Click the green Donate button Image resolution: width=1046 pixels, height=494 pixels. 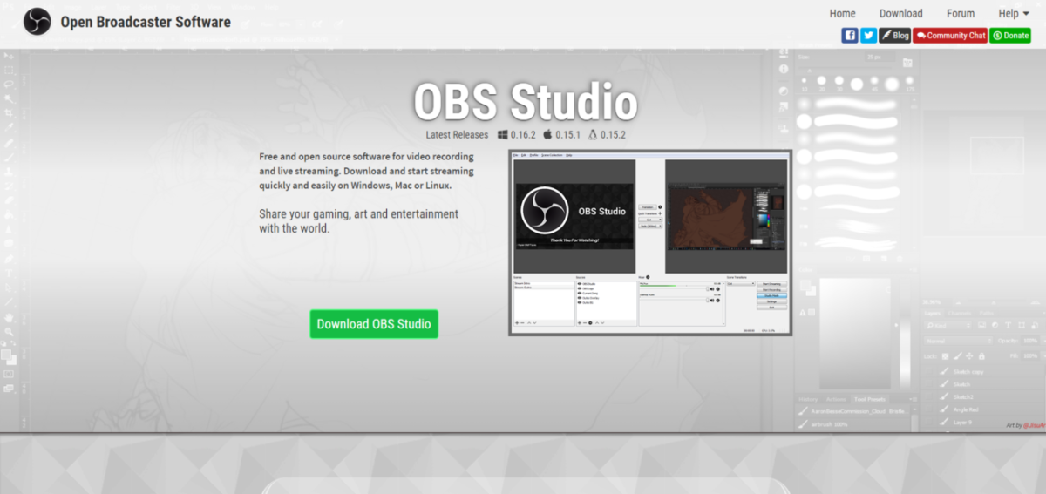click(1010, 36)
